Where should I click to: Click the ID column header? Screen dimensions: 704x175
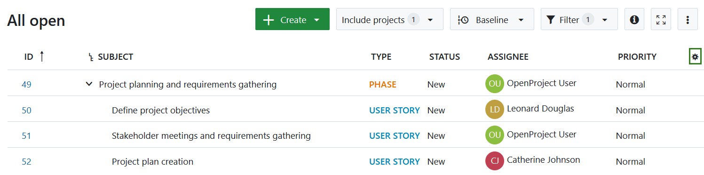pyautogui.click(x=29, y=57)
